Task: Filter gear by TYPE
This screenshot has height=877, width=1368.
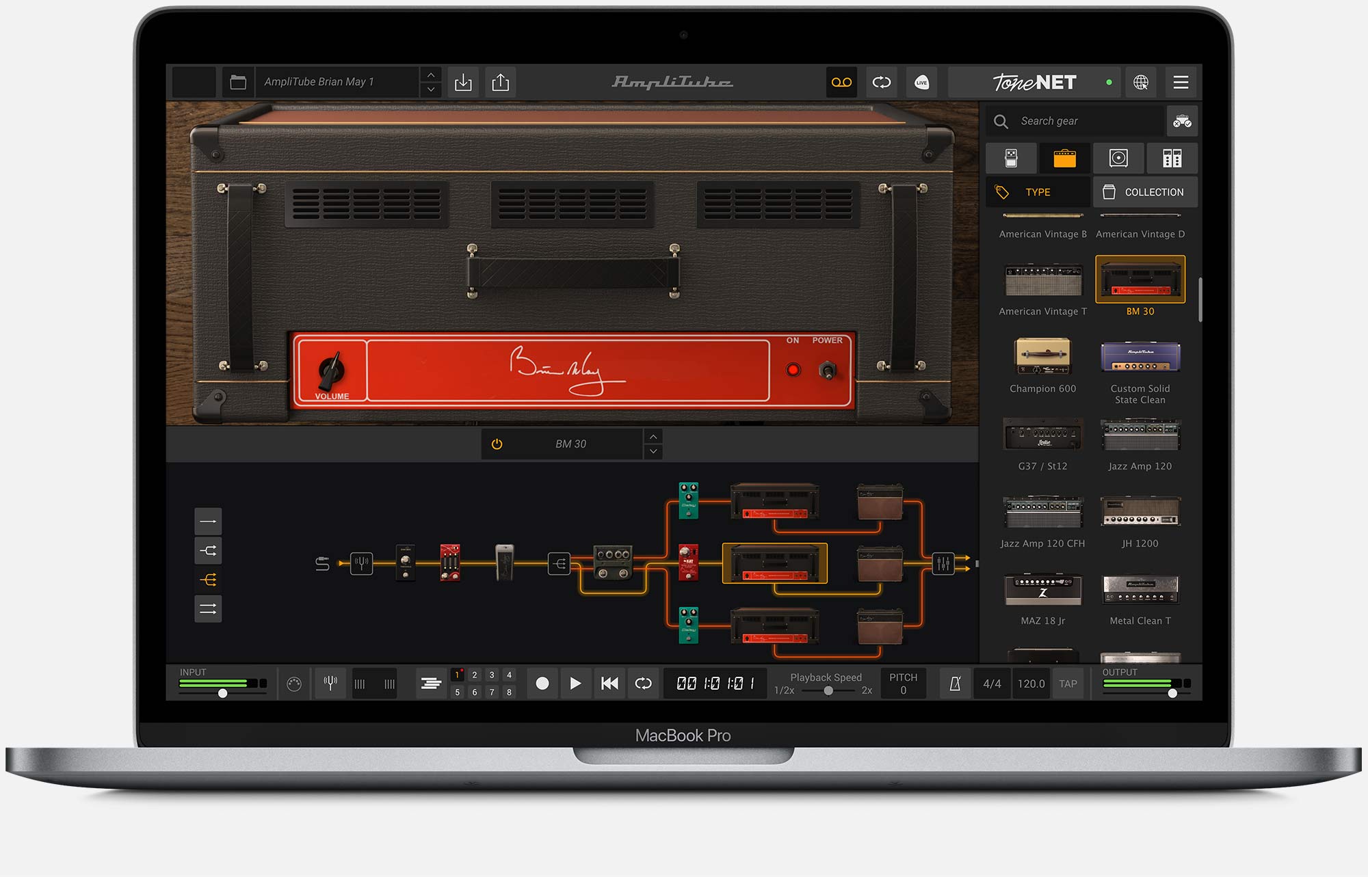Action: tap(1038, 192)
